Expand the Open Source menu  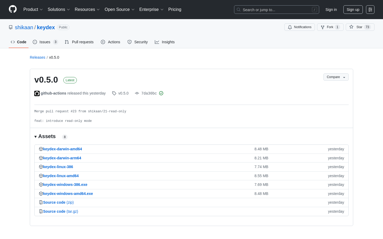120,10
